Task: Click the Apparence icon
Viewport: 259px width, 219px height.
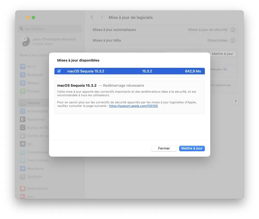Action: (23, 119)
